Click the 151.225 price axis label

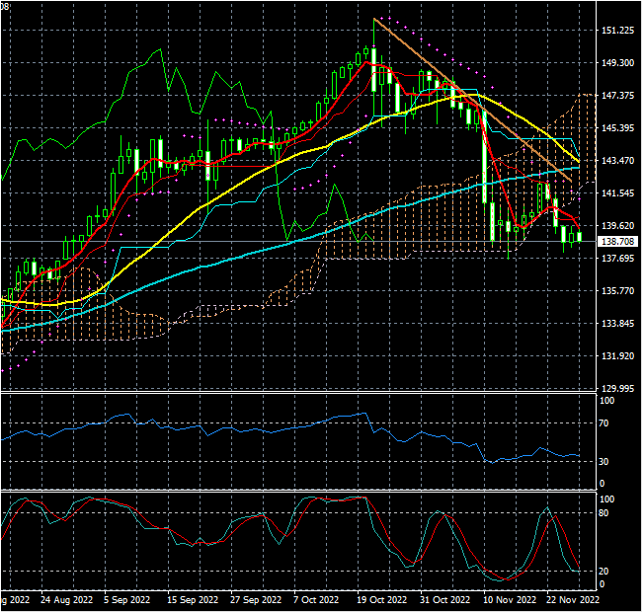(x=618, y=31)
